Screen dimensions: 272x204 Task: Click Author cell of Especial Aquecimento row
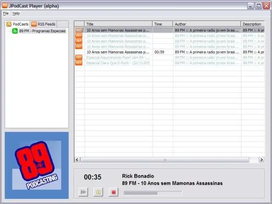pos(207,57)
